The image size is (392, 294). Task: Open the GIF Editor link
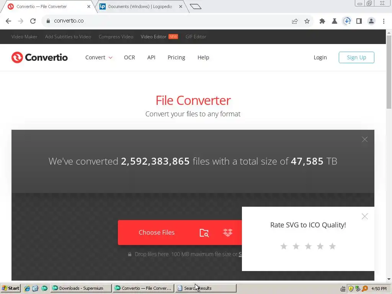196,37
